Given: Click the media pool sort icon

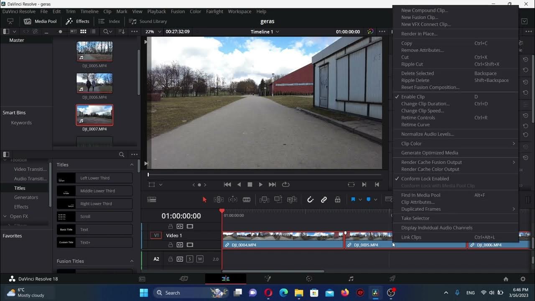Looking at the screenshot, I should 122,31.
